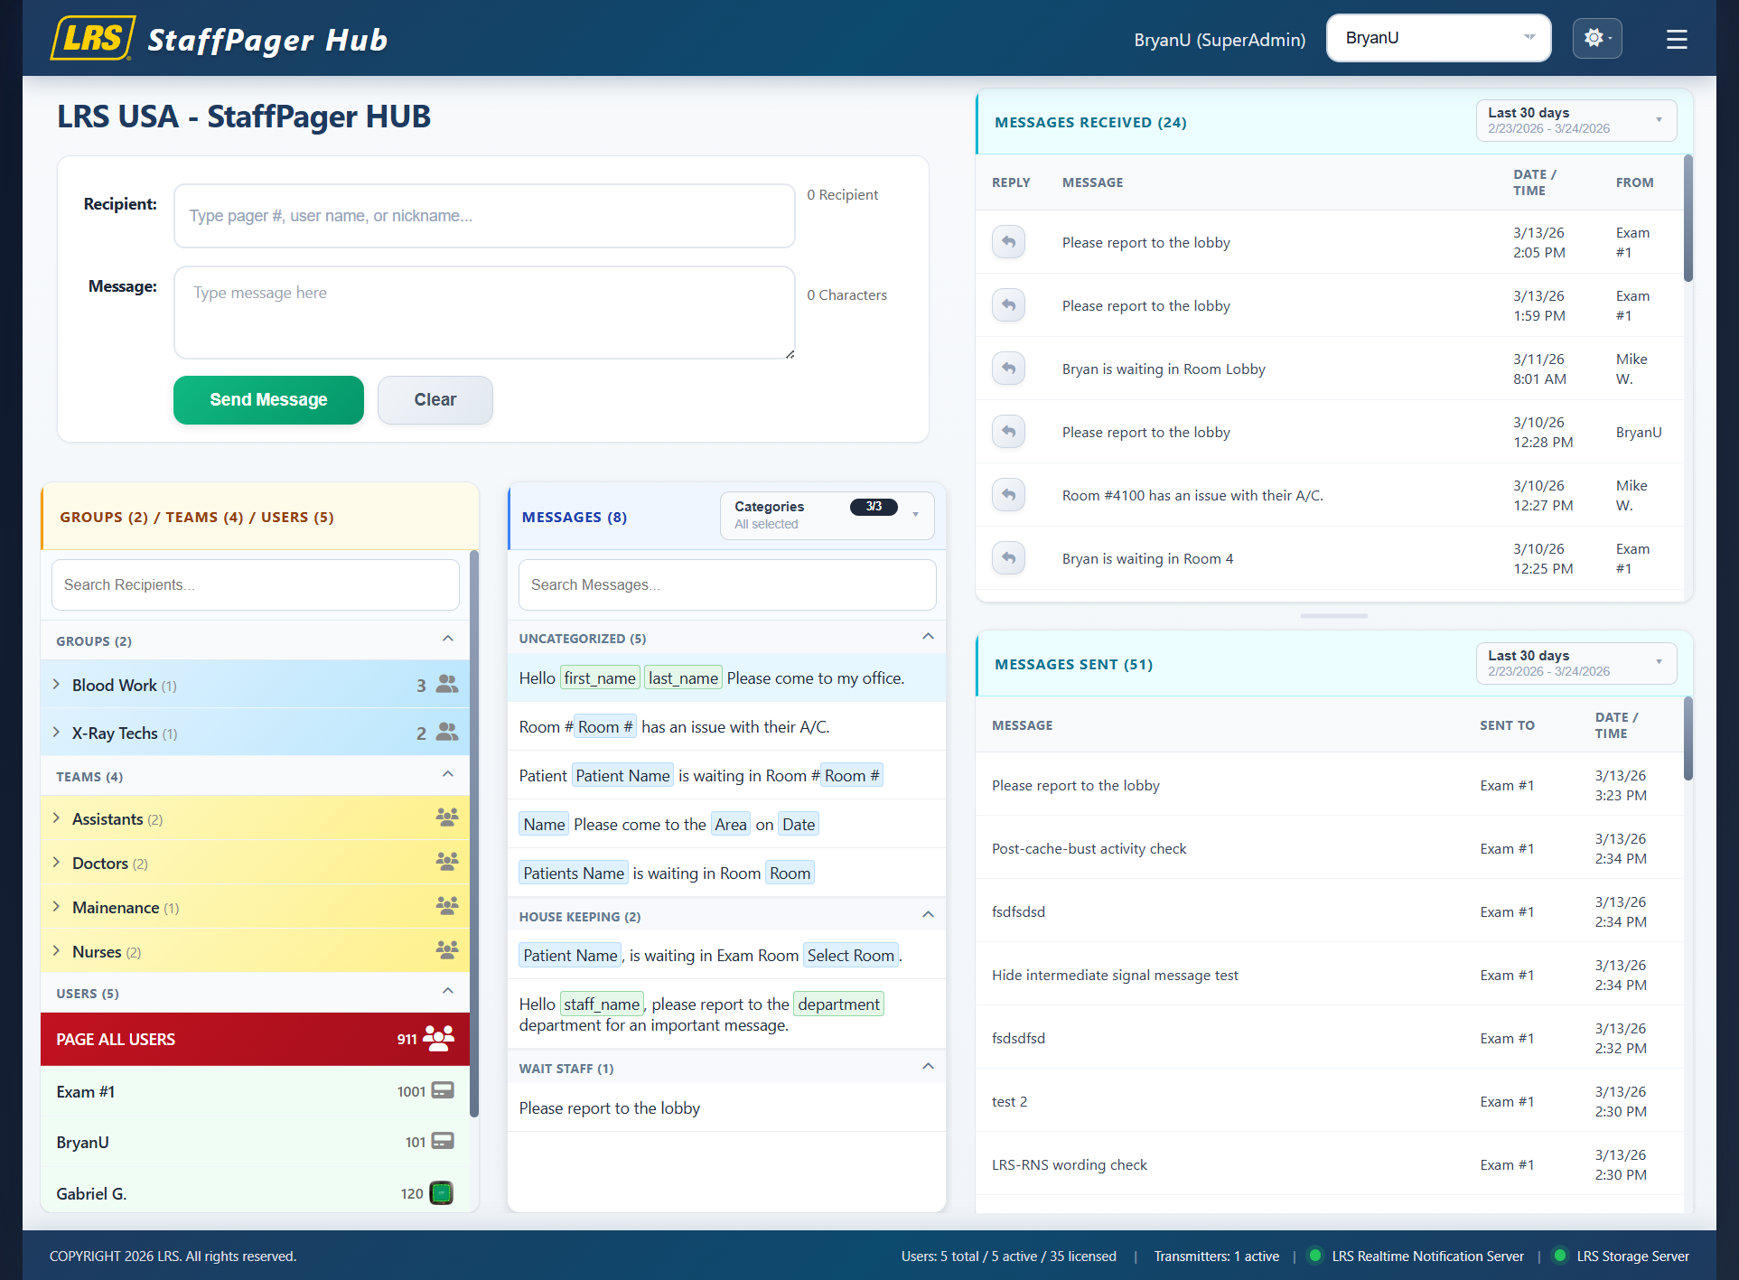
Task: Select 'Patients Name is waiting in Room' template
Action: pos(726,873)
